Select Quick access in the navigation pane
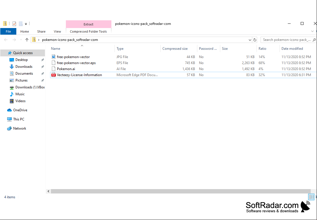This screenshot has height=220, width=317. (23, 53)
